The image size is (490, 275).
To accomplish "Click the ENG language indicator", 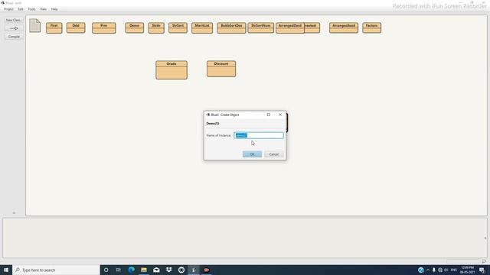I will (454, 270).
